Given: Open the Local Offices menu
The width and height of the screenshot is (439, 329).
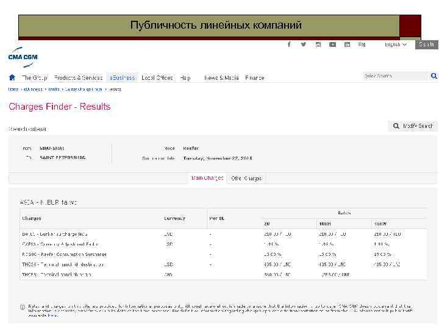Looking at the screenshot, I should [x=157, y=78].
